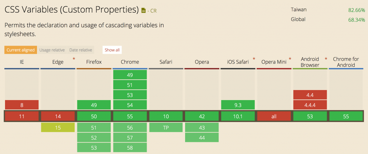Image resolution: width=368 pixels, height=154 pixels.
Task: Open the CR status link by the title
Action: click(x=153, y=11)
